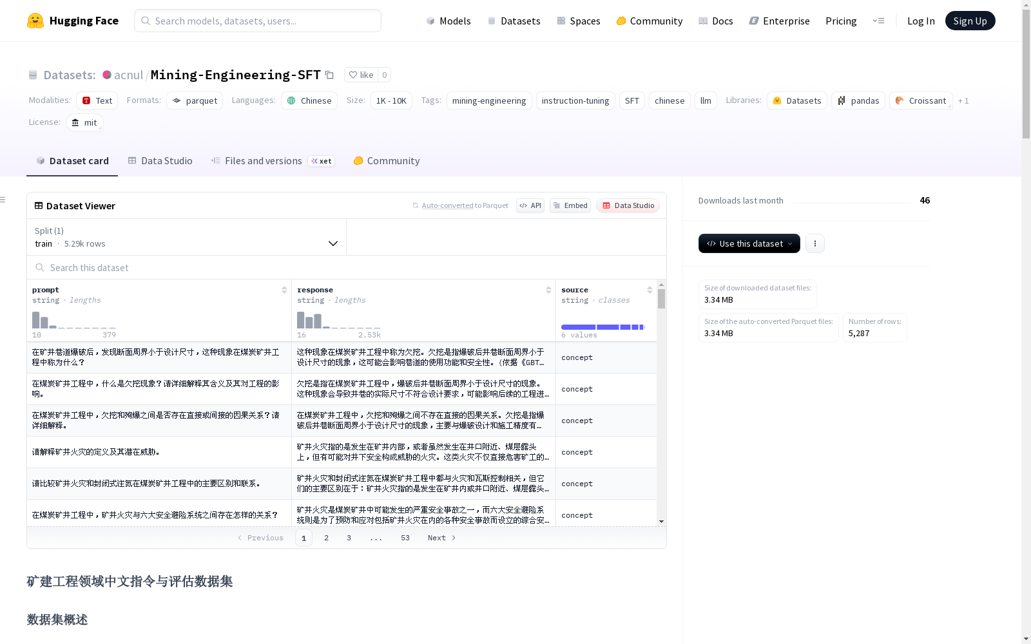
Task: Select page 1 in pagination
Action: [304, 538]
